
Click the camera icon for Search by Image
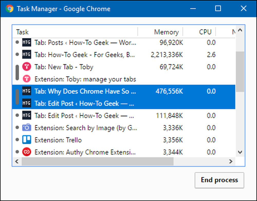tap(26, 128)
